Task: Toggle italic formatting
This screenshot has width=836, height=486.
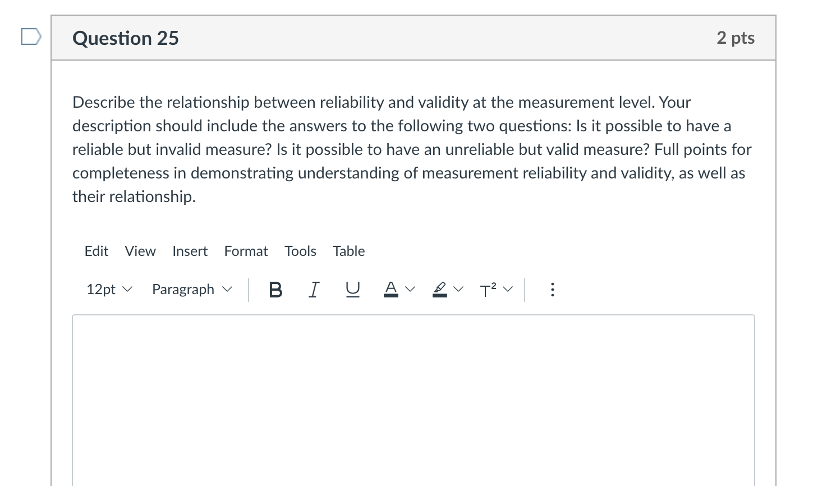Action: tap(314, 290)
